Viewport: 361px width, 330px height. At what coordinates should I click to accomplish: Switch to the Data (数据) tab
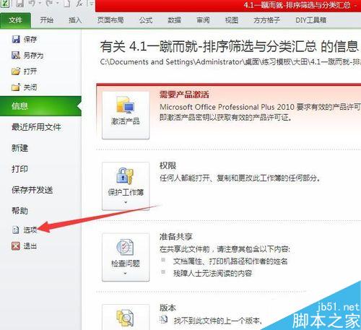tap(175, 20)
